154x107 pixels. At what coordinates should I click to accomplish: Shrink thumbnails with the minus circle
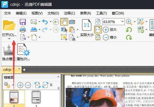click(x=28, y=85)
